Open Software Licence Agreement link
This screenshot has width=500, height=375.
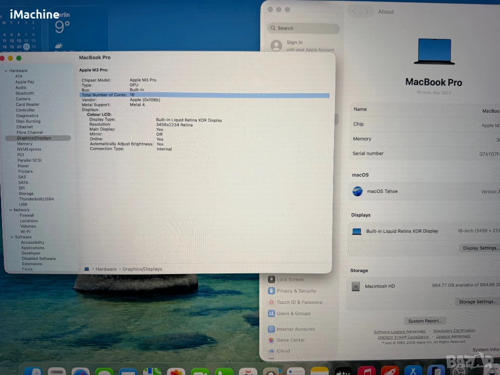[399, 332]
